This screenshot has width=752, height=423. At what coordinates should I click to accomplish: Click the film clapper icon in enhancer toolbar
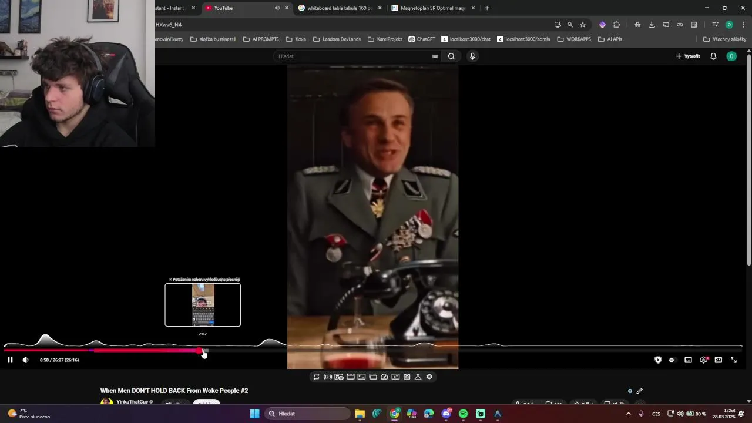350,377
